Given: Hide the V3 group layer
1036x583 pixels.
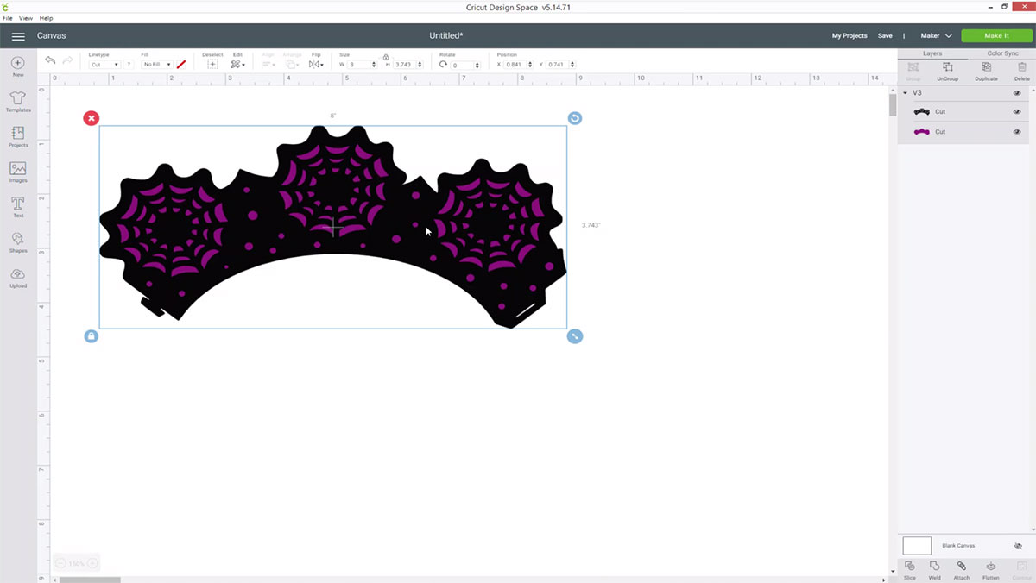Looking at the screenshot, I should [x=1017, y=92].
